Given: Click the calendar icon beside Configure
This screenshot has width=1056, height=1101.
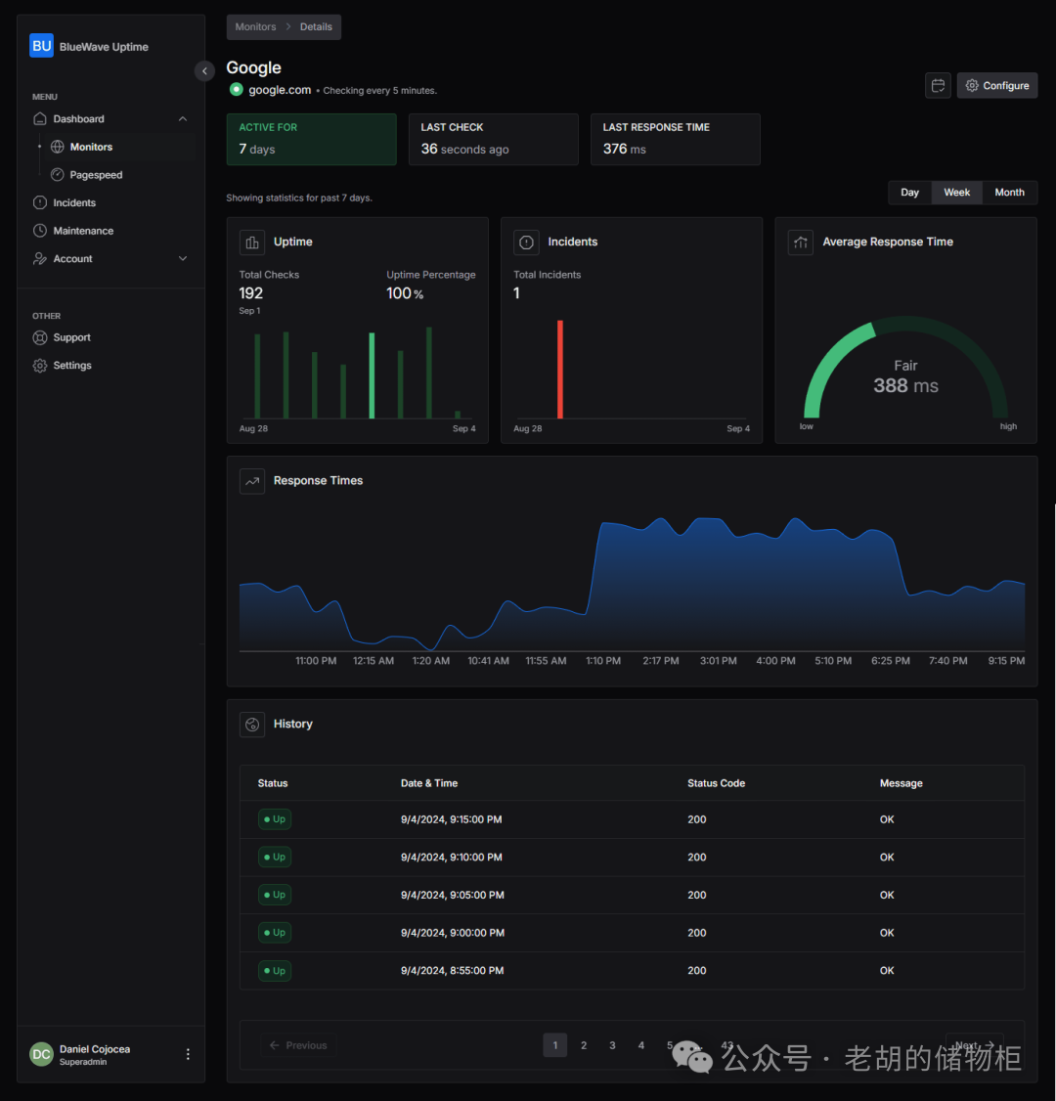Looking at the screenshot, I should click(x=938, y=86).
